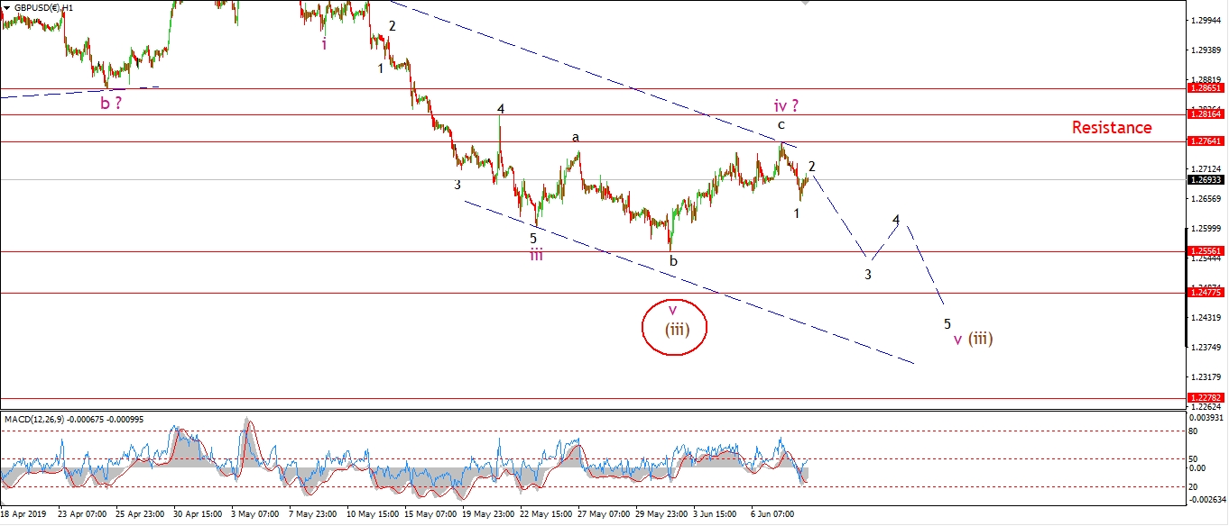Click the red 1.28164 price tag

tap(1206, 114)
